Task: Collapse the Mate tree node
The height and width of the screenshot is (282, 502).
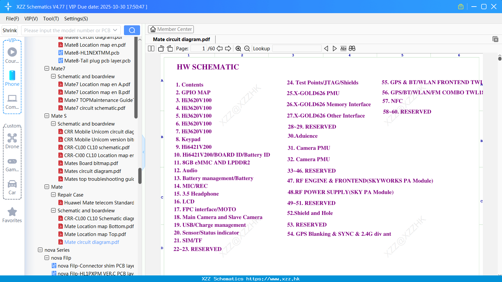Action: pos(47,187)
